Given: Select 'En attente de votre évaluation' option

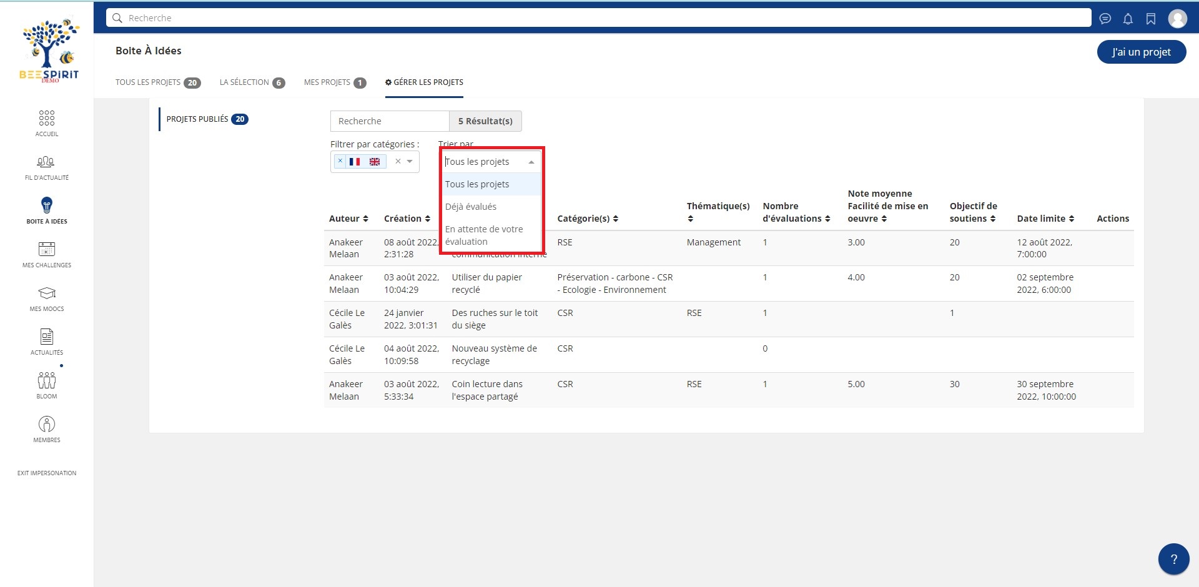Looking at the screenshot, I should tap(491, 235).
